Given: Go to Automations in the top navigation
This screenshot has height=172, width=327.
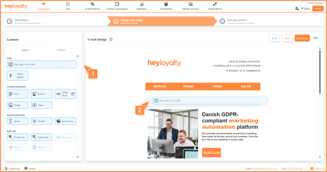Looking at the screenshot, I should [92, 4].
